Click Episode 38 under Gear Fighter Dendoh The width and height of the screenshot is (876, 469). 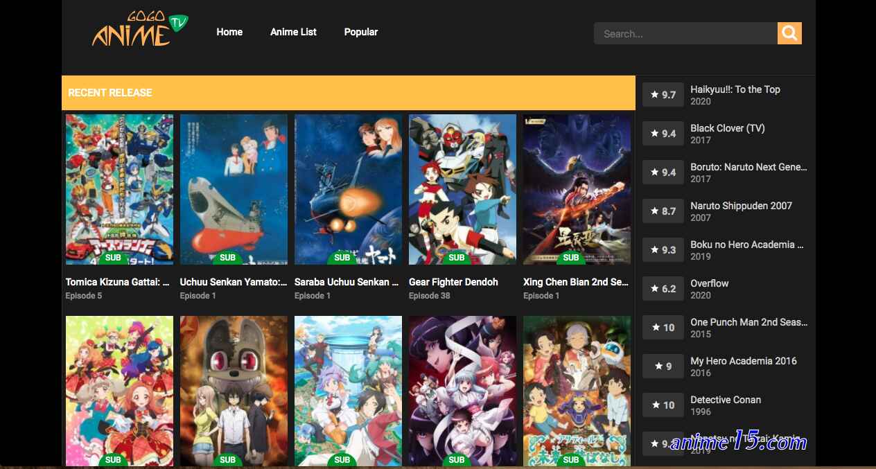coord(430,296)
